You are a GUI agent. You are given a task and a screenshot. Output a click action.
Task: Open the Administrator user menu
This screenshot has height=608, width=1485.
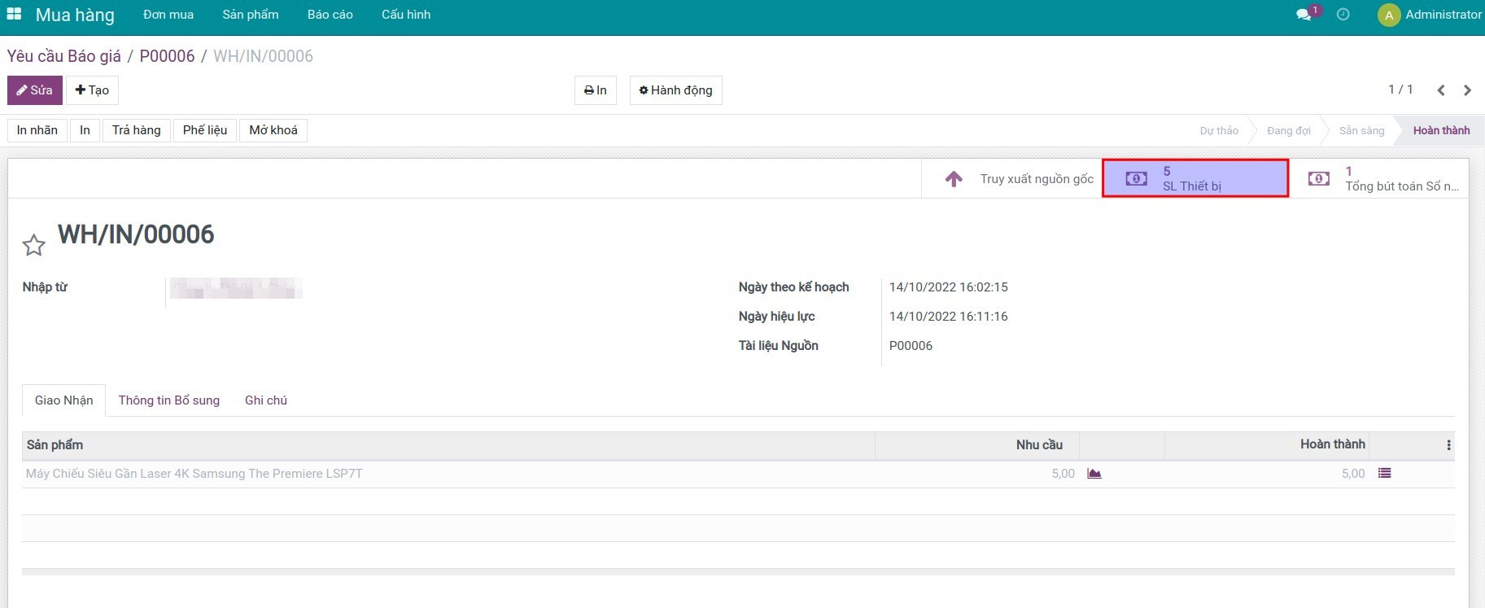coord(1430,15)
